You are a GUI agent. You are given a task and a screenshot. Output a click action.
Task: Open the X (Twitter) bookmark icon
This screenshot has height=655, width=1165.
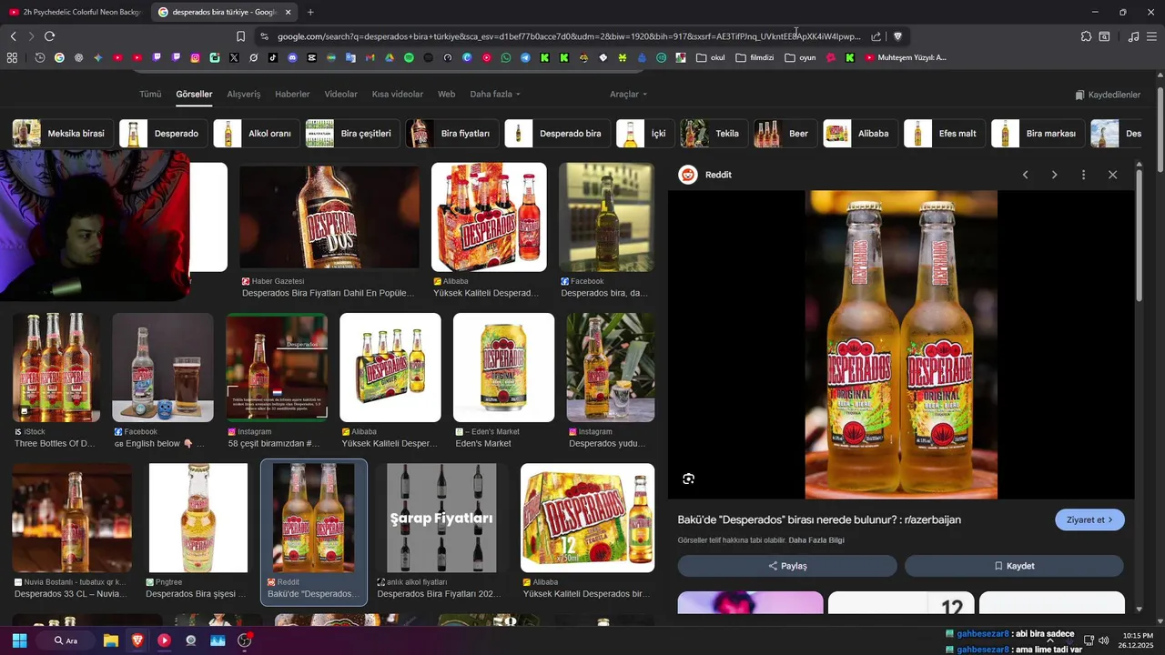pos(234,57)
